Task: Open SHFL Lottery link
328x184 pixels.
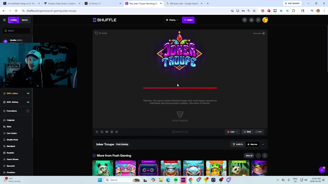Action: [12, 93]
